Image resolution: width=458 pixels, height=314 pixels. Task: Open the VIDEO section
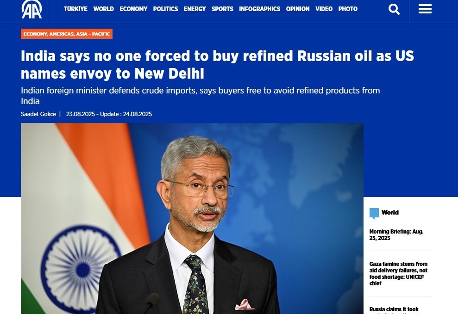click(324, 9)
